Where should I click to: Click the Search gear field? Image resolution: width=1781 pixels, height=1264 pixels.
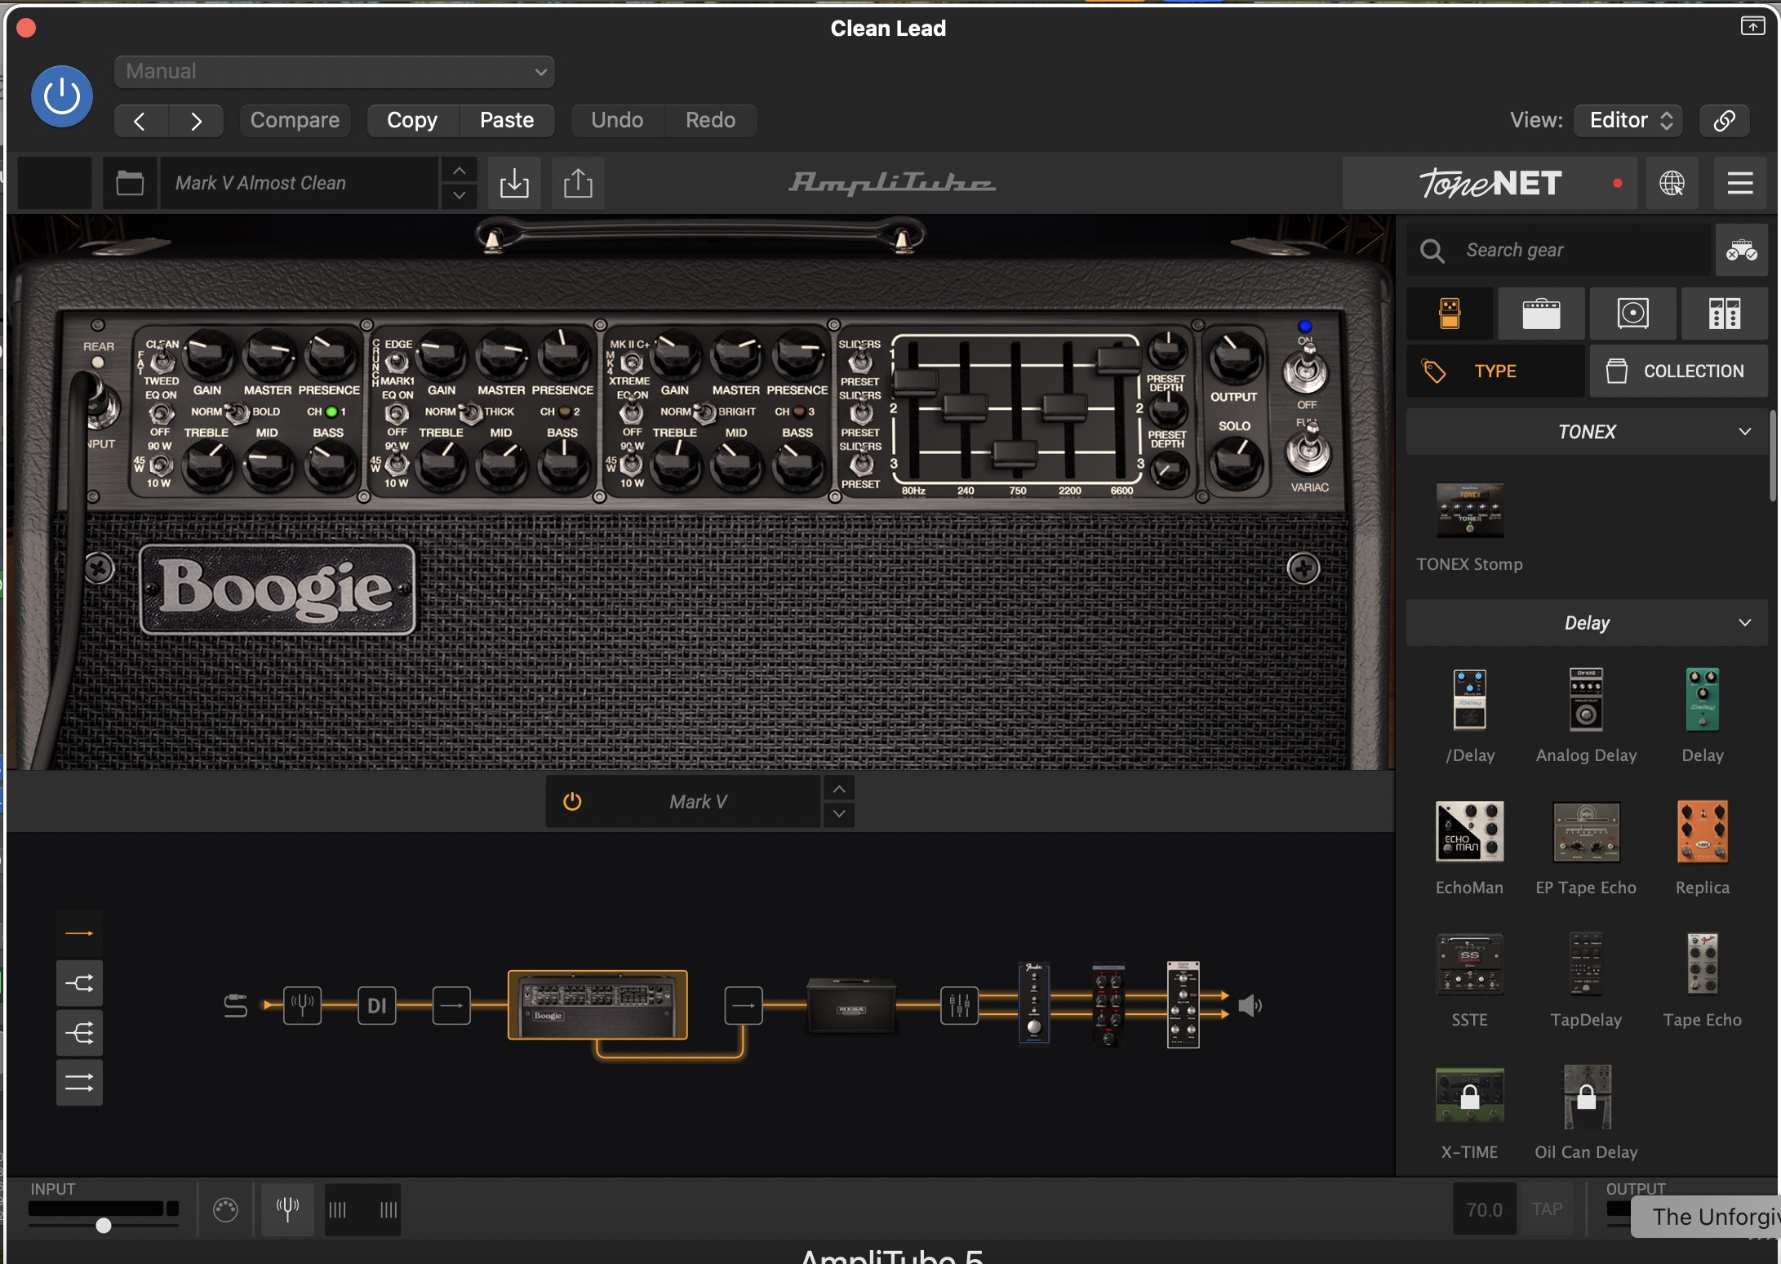[1559, 250]
